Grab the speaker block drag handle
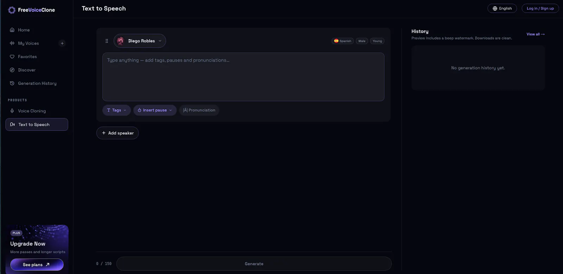The height and width of the screenshot is (274, 563). tap(107, 41)
